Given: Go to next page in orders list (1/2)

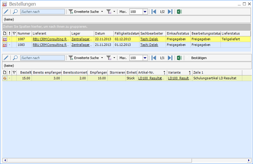Looking at the screenshot, I should point(170,12).
